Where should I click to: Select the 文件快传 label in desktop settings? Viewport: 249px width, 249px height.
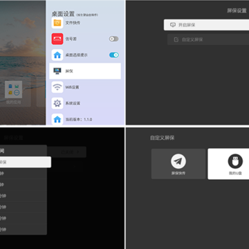tap(73, 23)
